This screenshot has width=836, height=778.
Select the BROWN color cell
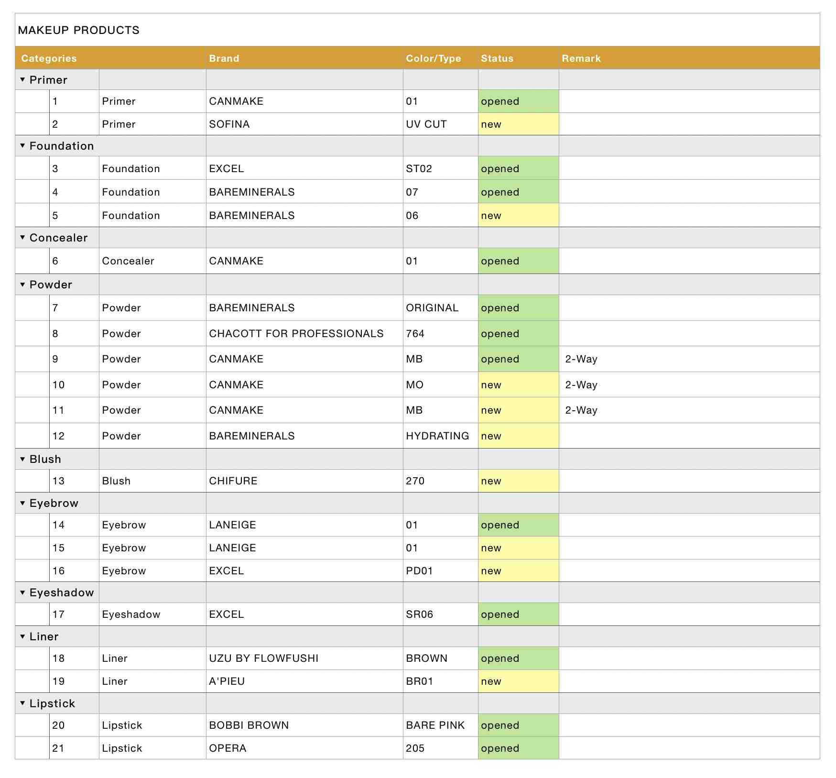coord(441,658)
